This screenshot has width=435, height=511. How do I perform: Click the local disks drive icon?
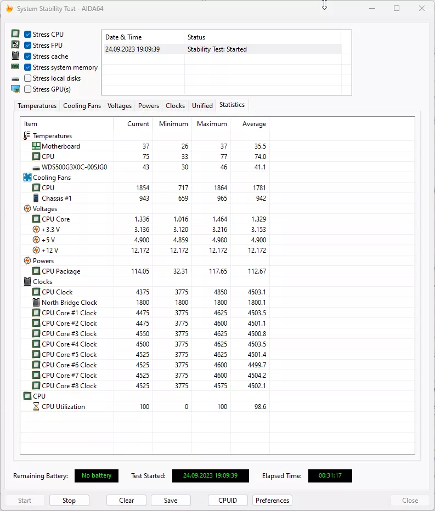pos(15,79)
